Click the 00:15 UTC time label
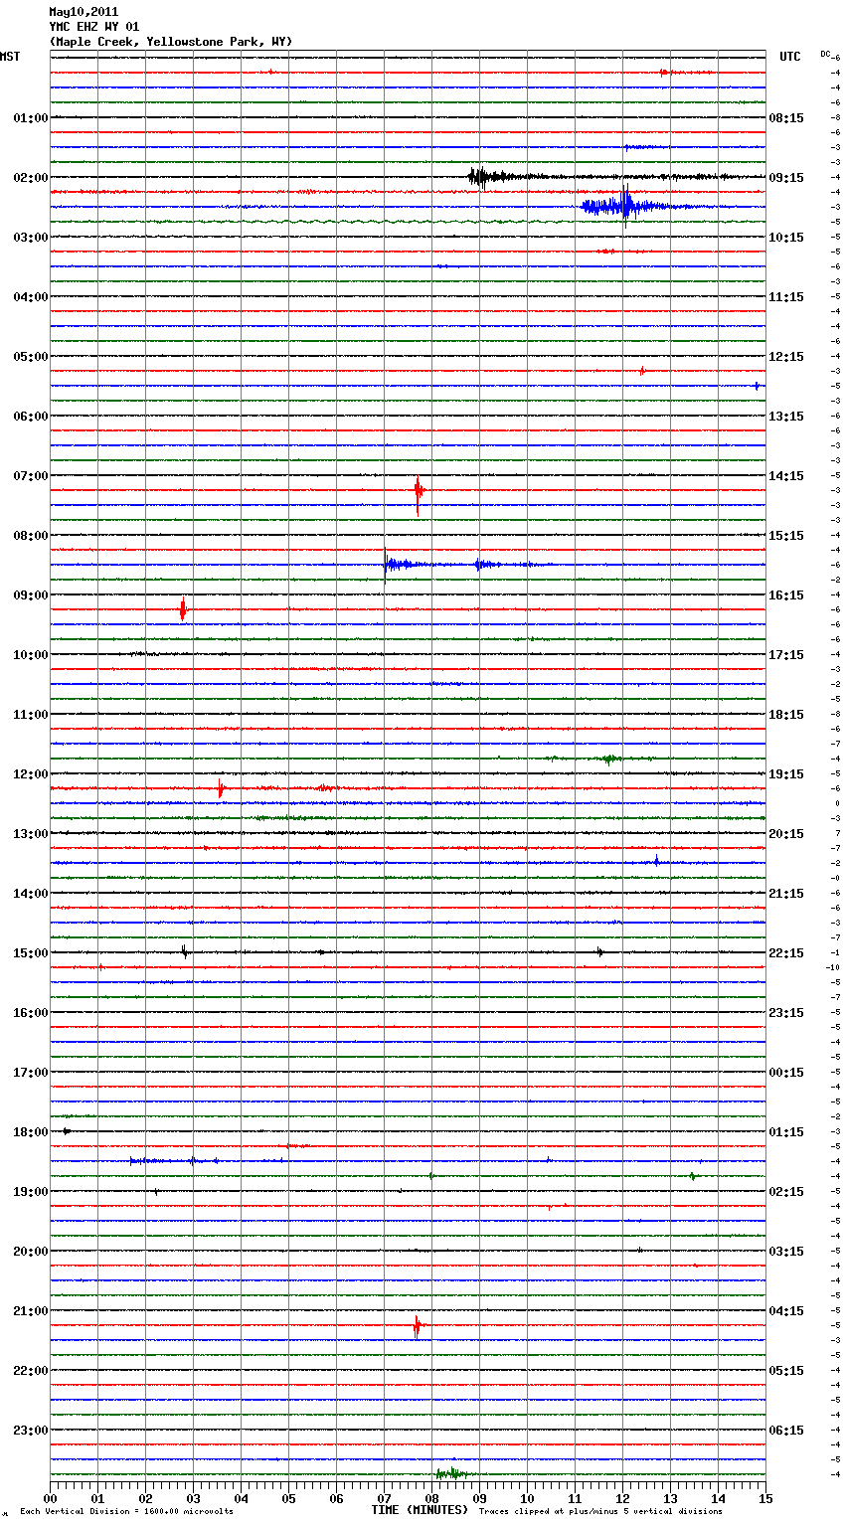Image resolution: width=845 pixels, height=1525 pixels. pyautogui.click(x=786, y=1073)
